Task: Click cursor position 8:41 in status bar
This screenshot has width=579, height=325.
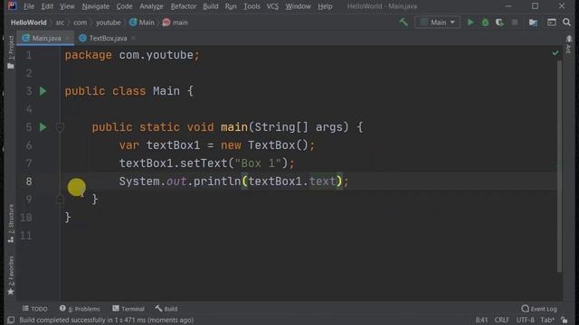Action: pos(481,320)
